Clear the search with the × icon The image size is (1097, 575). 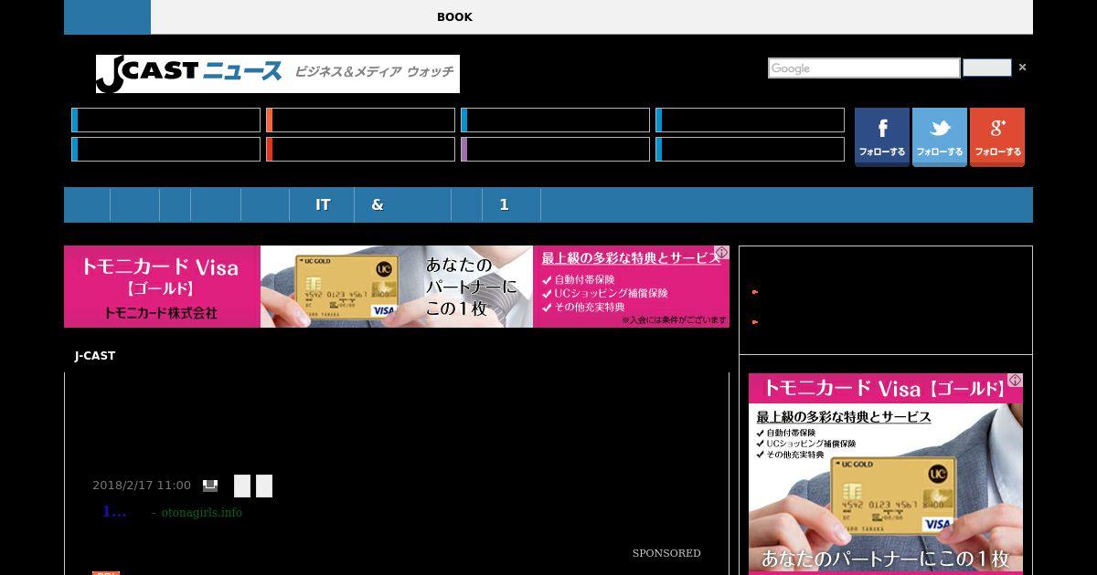(x=1022, y=68)
